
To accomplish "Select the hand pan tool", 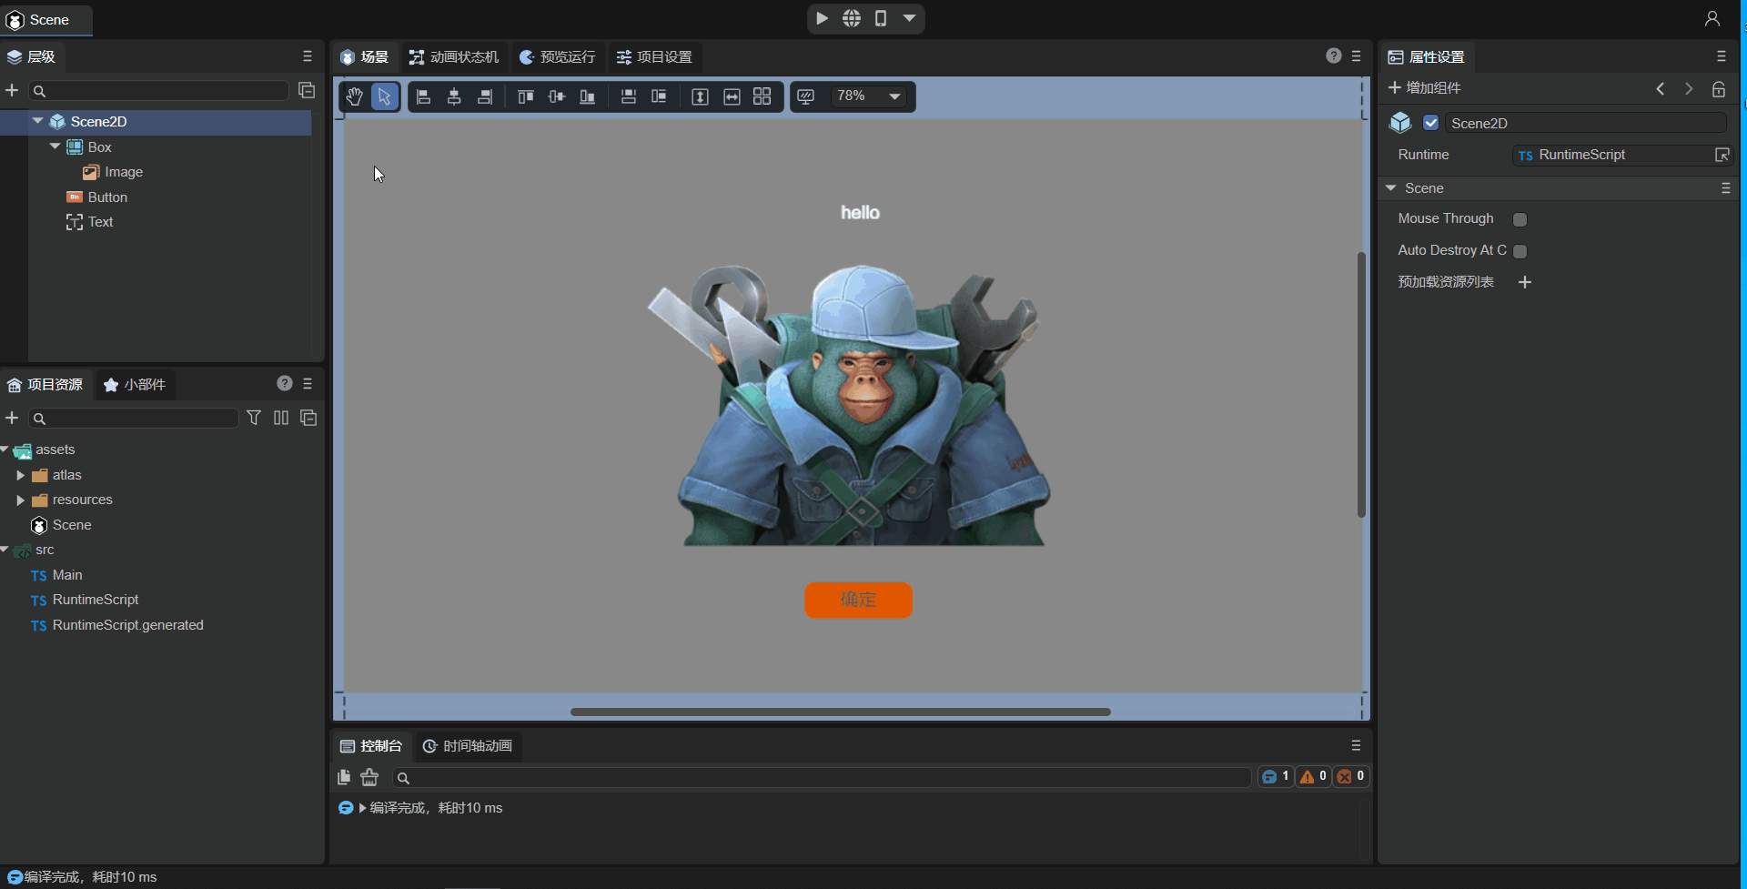I will (x=355, y=96).
